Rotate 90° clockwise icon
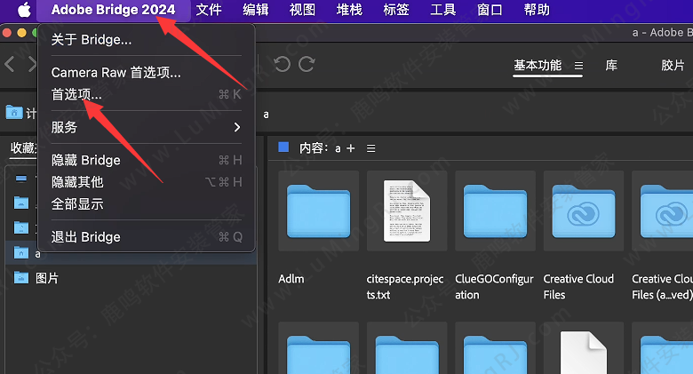693x374 pixels. [307, 65]
